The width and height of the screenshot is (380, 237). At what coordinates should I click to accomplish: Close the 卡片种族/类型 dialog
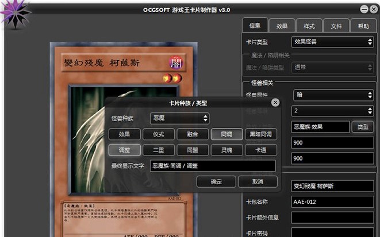tap(275, 103)
